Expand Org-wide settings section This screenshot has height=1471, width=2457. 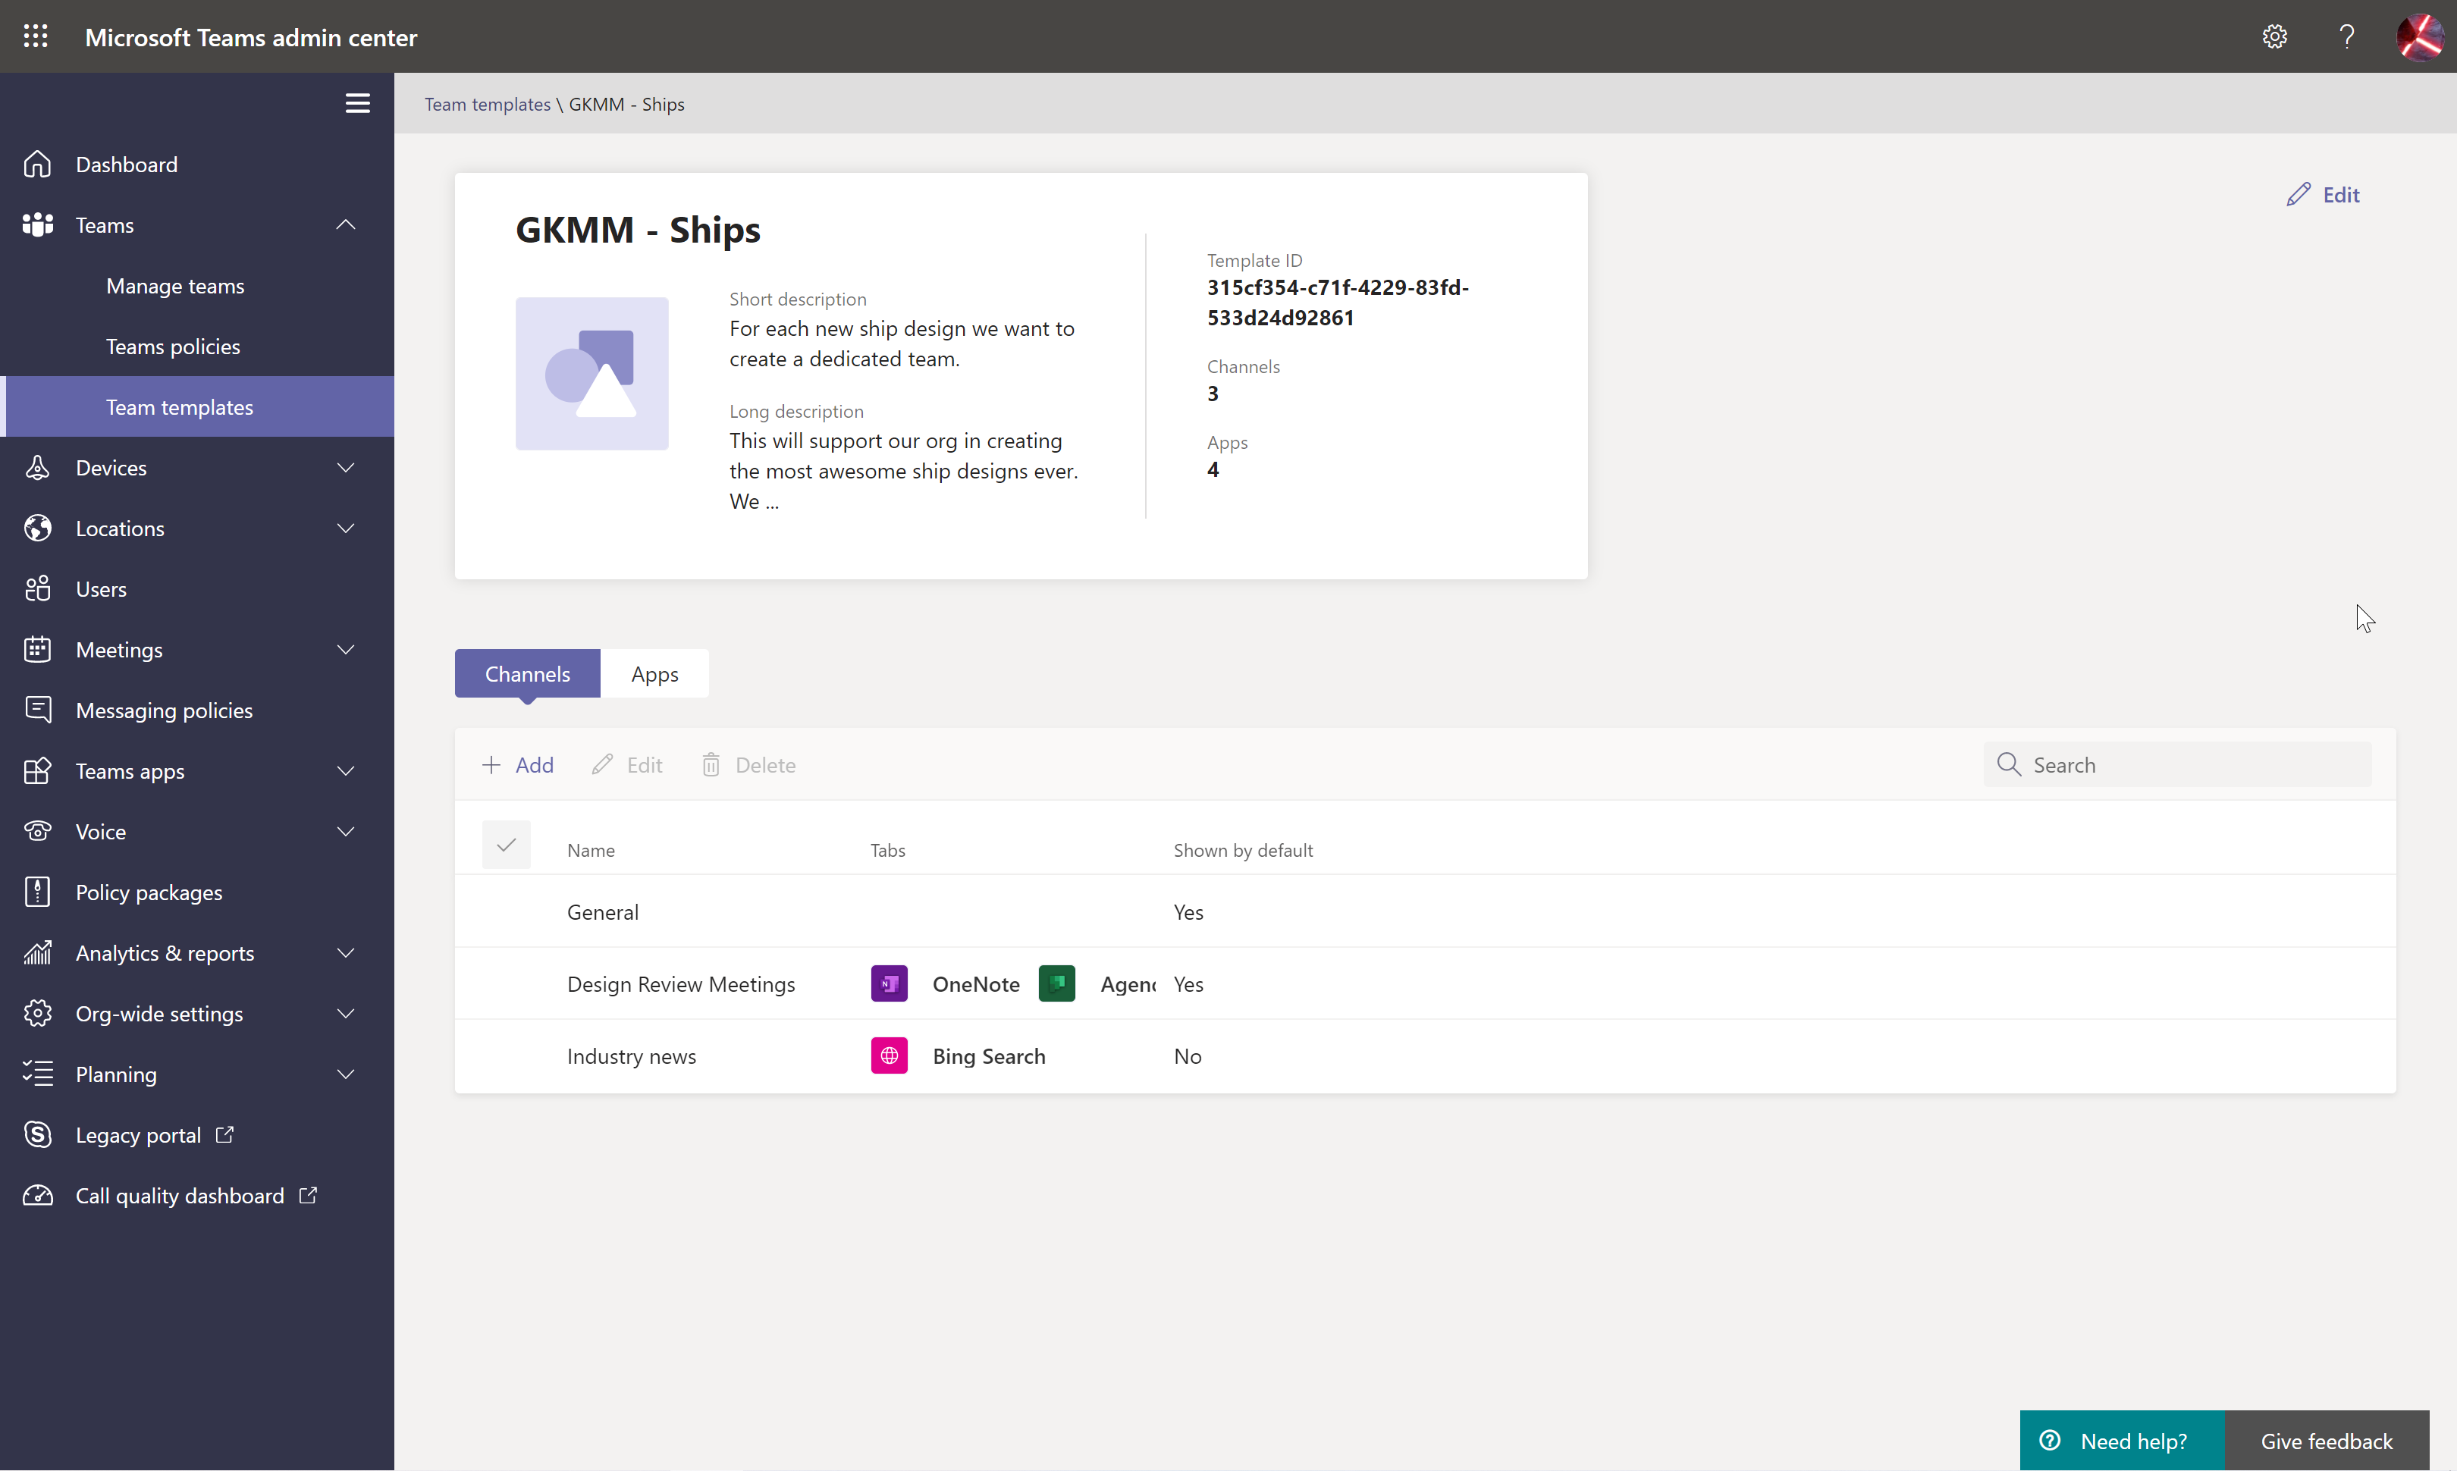click(x=345, y=1013)
